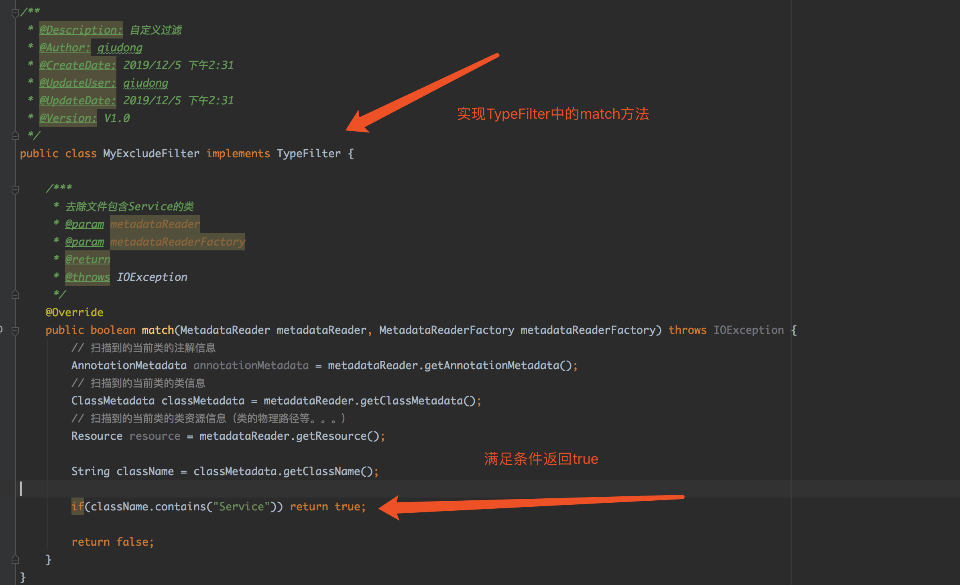The image size is (960, 585).
Task: Click the TypeFilter interface name
Action: click(308, 153)
